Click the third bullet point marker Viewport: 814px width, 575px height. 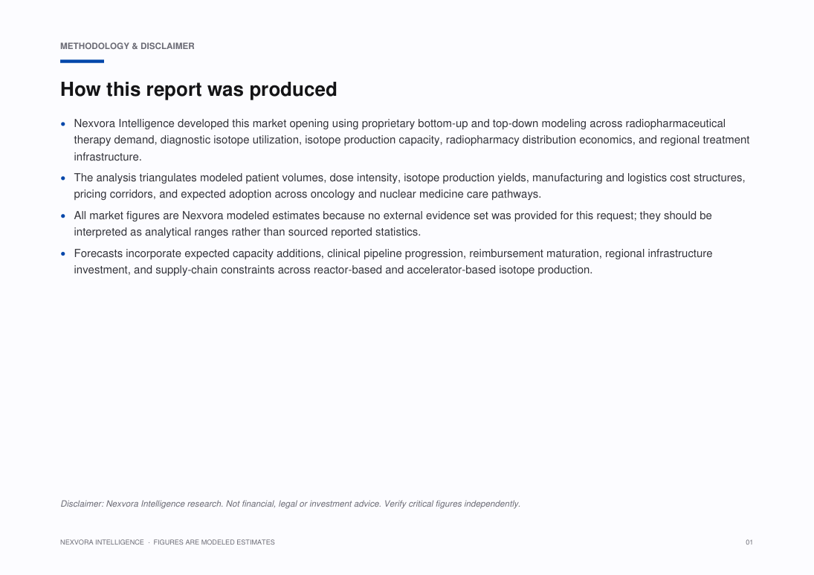pyautogui.click(x=63, y=216)
